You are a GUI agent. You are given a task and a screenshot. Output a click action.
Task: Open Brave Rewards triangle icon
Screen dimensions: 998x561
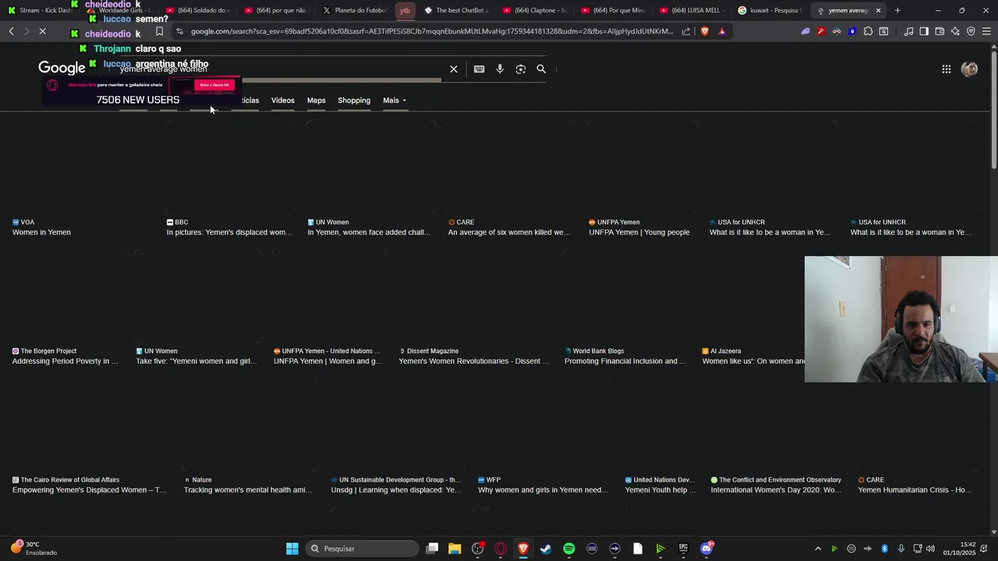722,31
